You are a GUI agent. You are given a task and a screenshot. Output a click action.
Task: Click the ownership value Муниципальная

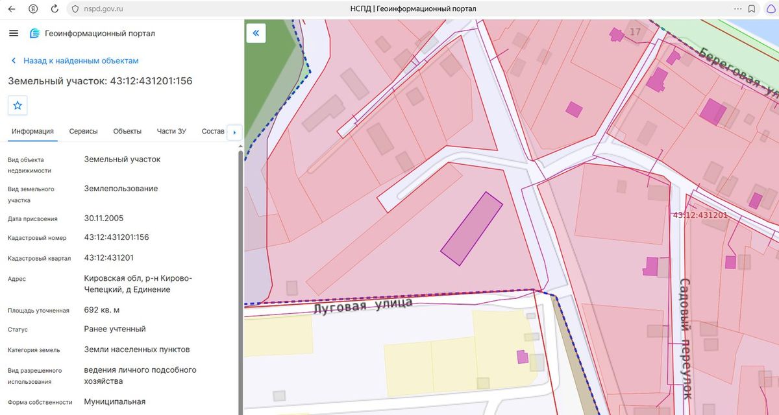[115, 401]
